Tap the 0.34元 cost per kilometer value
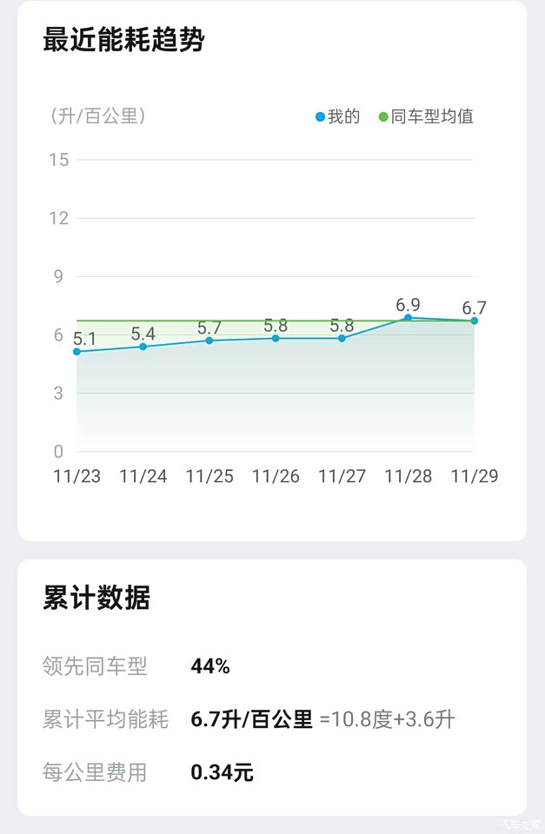 [222, 771]
